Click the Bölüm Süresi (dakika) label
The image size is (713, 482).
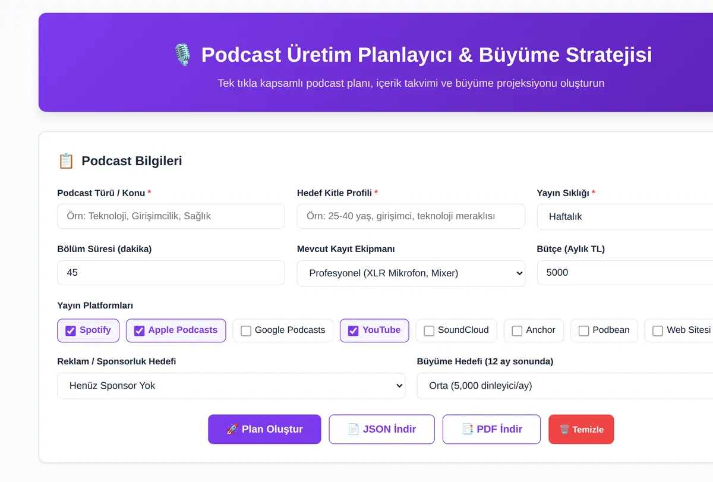pyautogui.click(x=105, y=249)
